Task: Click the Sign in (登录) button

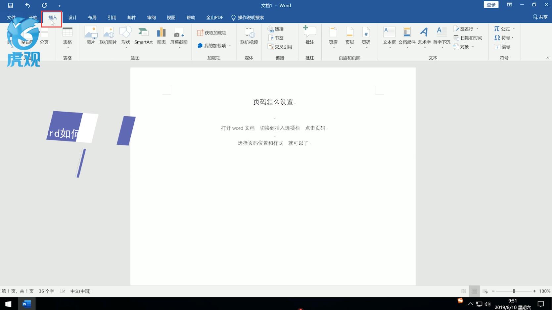Action: click(491, 5)
